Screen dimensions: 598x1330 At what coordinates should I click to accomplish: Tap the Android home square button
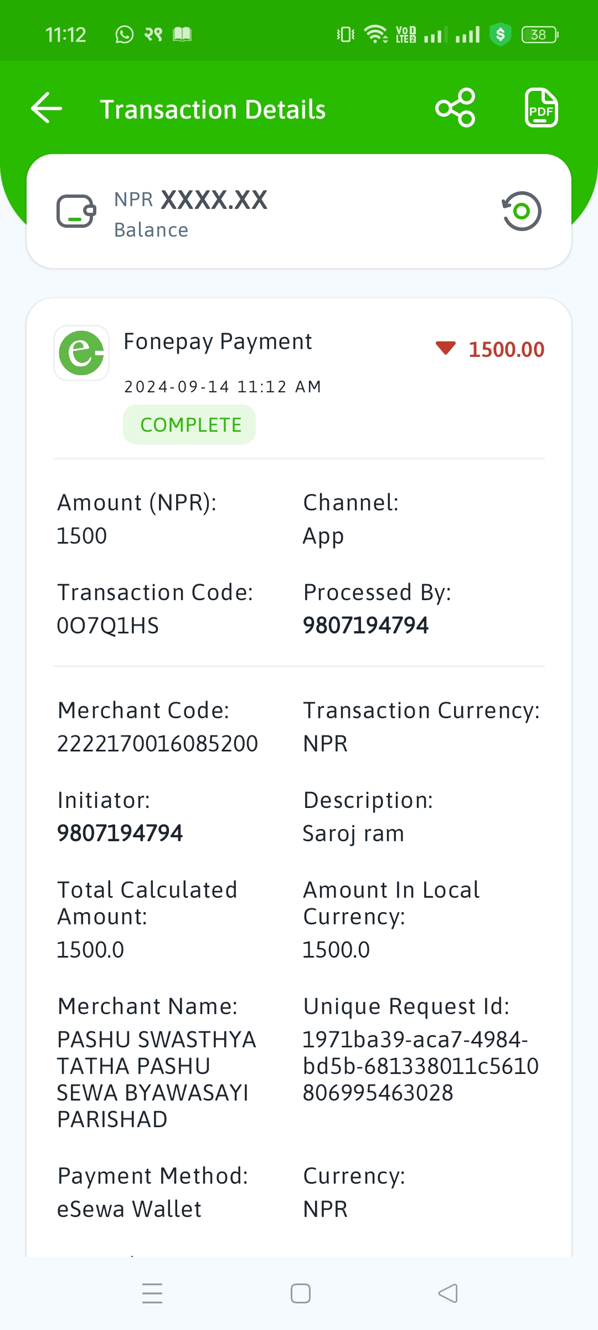(301, 1293)
